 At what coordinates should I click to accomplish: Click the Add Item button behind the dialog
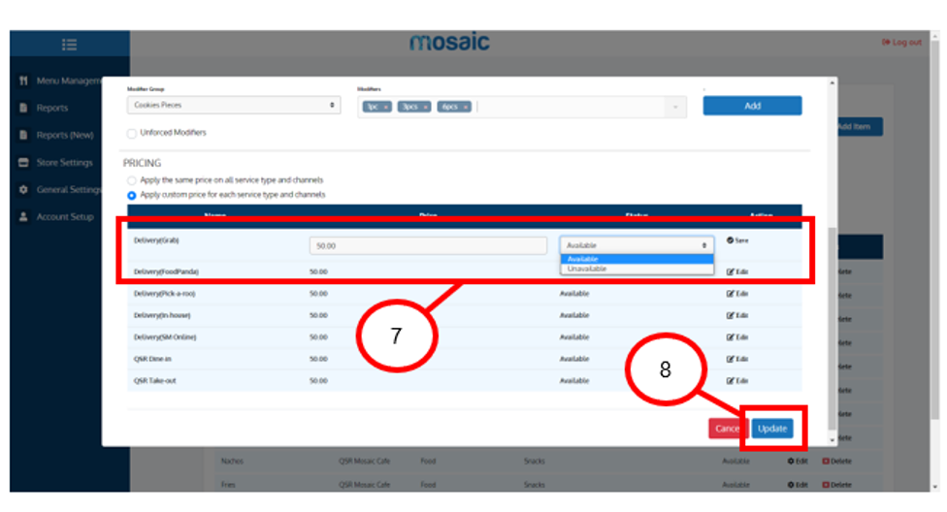860,127
